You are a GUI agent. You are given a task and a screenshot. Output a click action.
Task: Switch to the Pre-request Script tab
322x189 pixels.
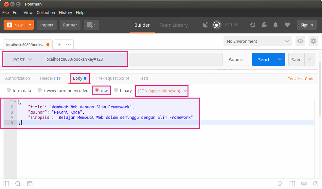tap(113, 78)
